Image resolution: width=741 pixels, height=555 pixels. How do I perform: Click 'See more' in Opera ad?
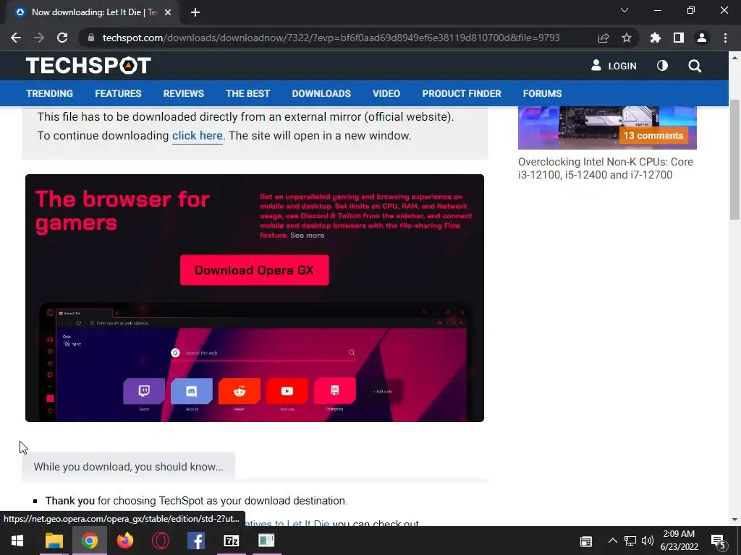pos(307,236)
